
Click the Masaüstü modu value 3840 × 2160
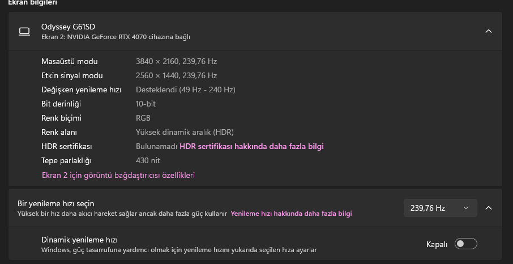pyautogui.click(x=176, y=61)
